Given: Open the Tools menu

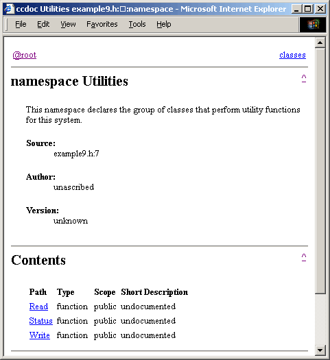Looking at the screenshot, I should pos(137,24).
